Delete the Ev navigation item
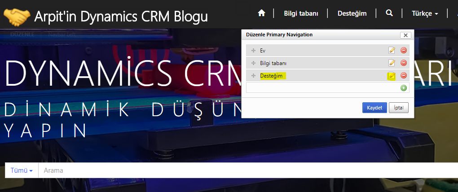 click(x=403, y=51)
